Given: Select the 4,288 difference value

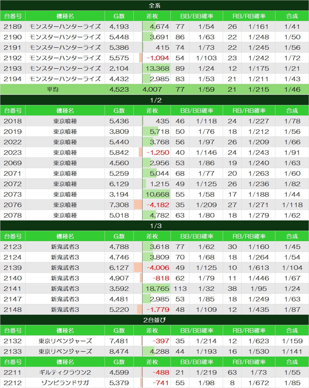Looking at the screenshot, I should point(159,351).
